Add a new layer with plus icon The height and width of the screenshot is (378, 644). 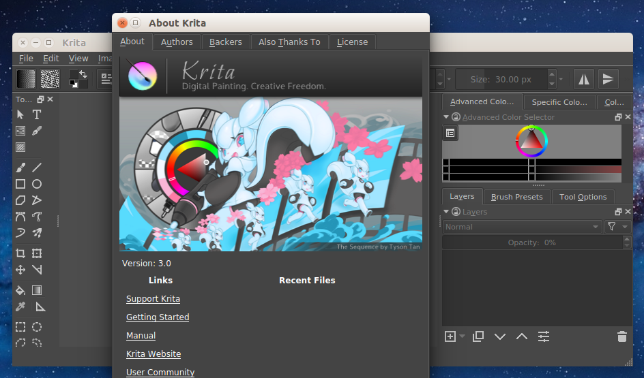[450, 336]
